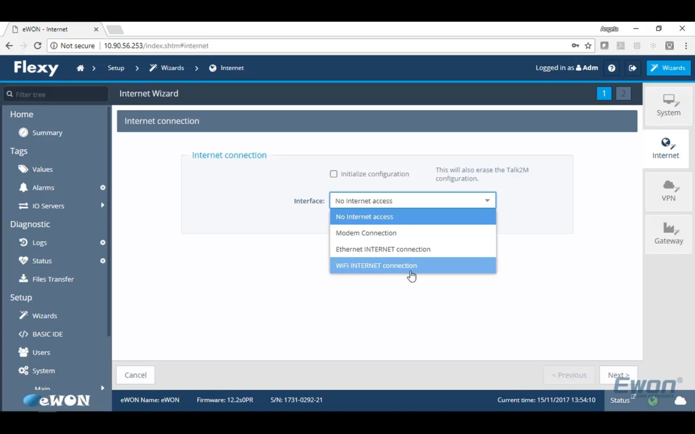Image resolution: width=695 pixels, height=434 pixels.
Task: Click the S/N: 1731-0292-21 text
Action: 296,400
